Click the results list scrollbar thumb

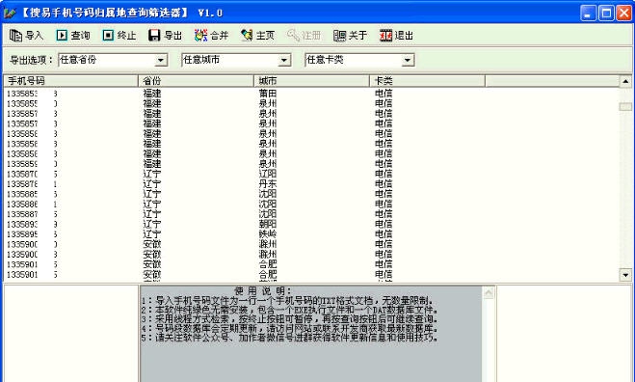pos(625,107)
